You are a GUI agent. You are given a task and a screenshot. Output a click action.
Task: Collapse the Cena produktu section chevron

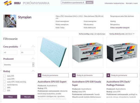tap(33, 46)
